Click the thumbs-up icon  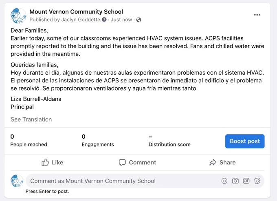[45, 162]
